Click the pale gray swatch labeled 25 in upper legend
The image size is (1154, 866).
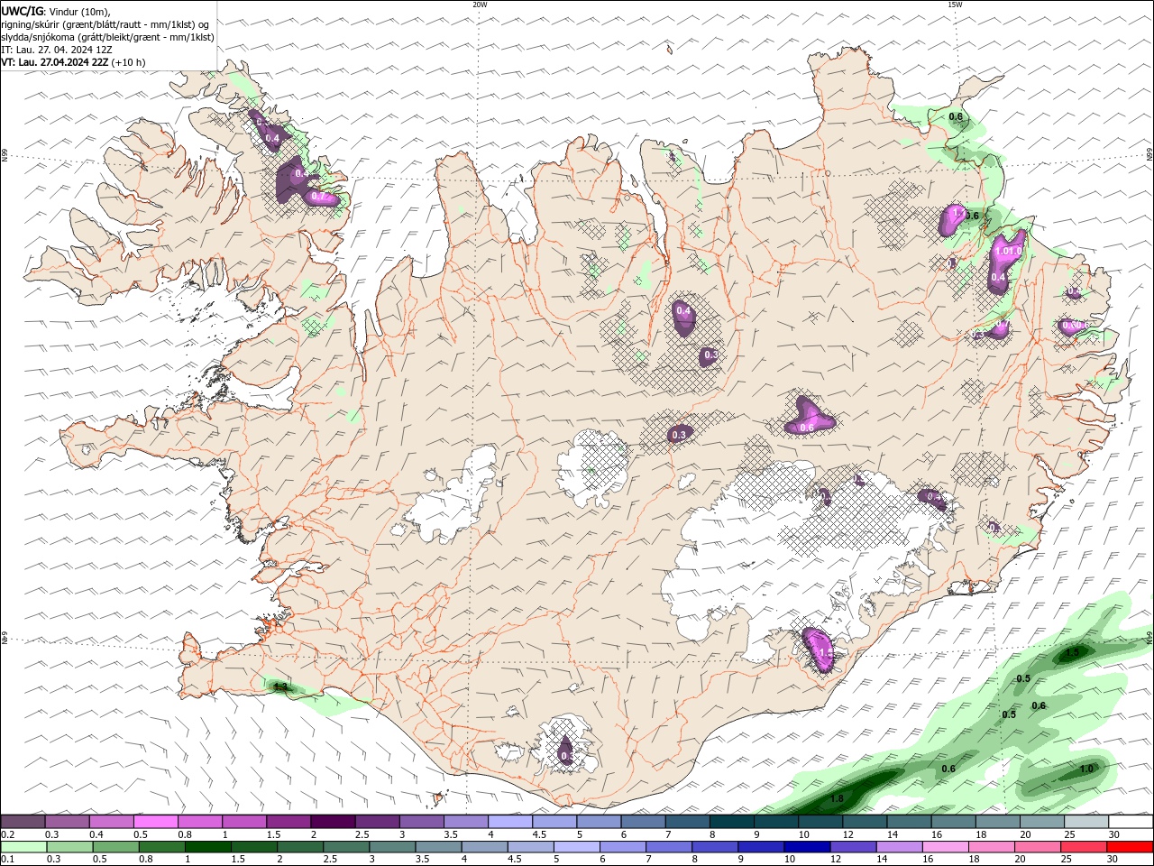[x=1086, y=822]
